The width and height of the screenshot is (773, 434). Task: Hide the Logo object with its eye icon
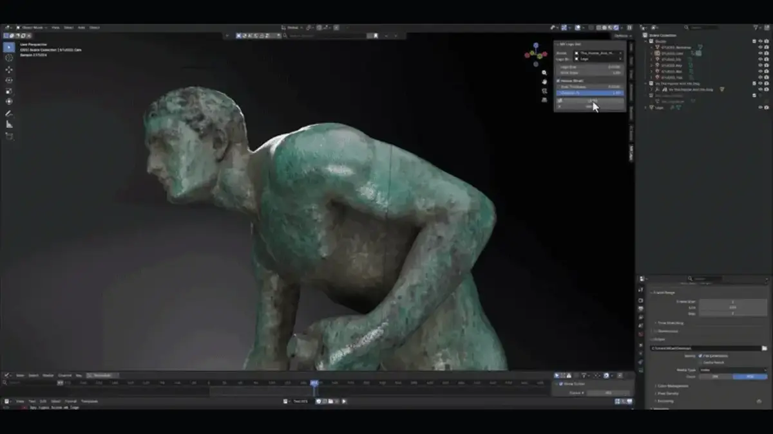760,107
